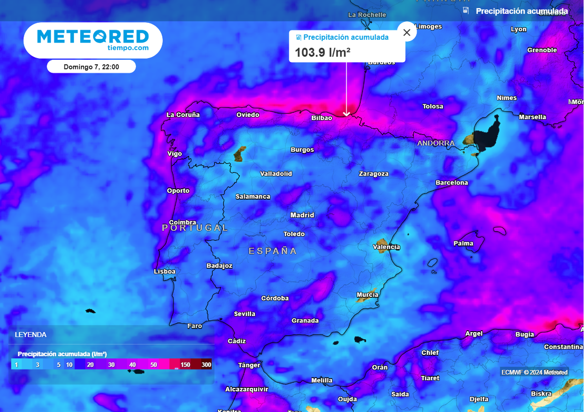Open the Meteored tiempo.com logo

(93, 40)
